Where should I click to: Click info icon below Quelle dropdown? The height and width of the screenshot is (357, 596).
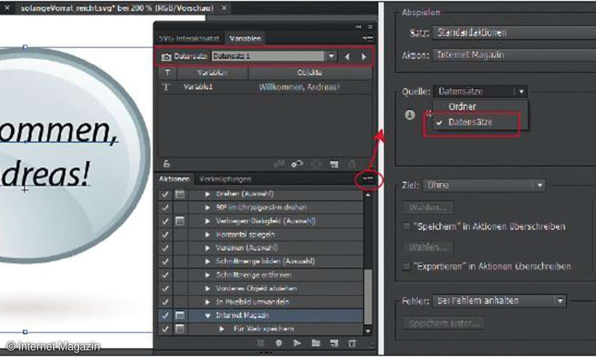pos(409,115)
